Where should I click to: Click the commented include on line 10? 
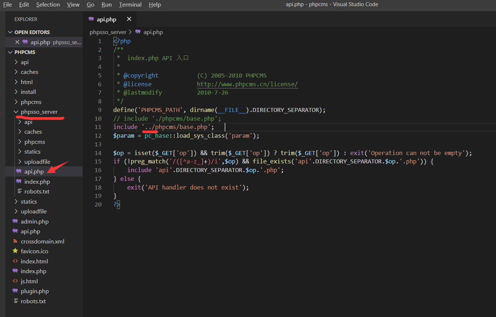(x=167, y=118)
